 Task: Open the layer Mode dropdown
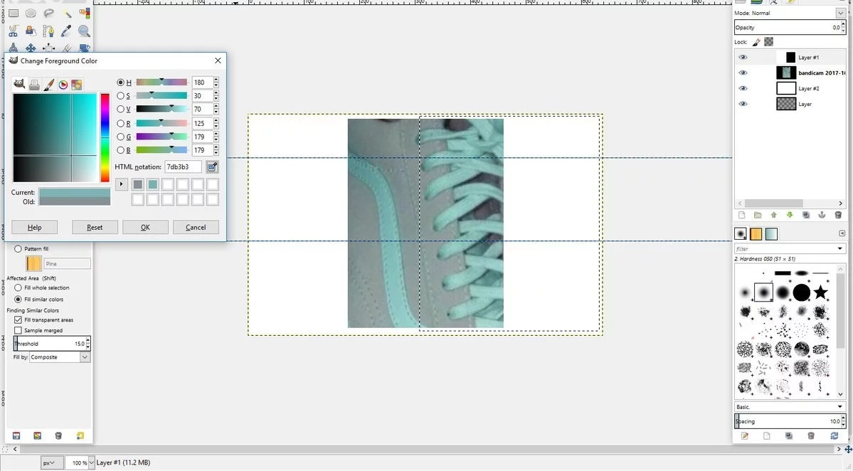(x=790, y=13)
